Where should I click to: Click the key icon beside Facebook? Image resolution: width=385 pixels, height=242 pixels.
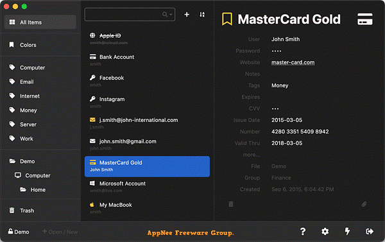point(92,78)
